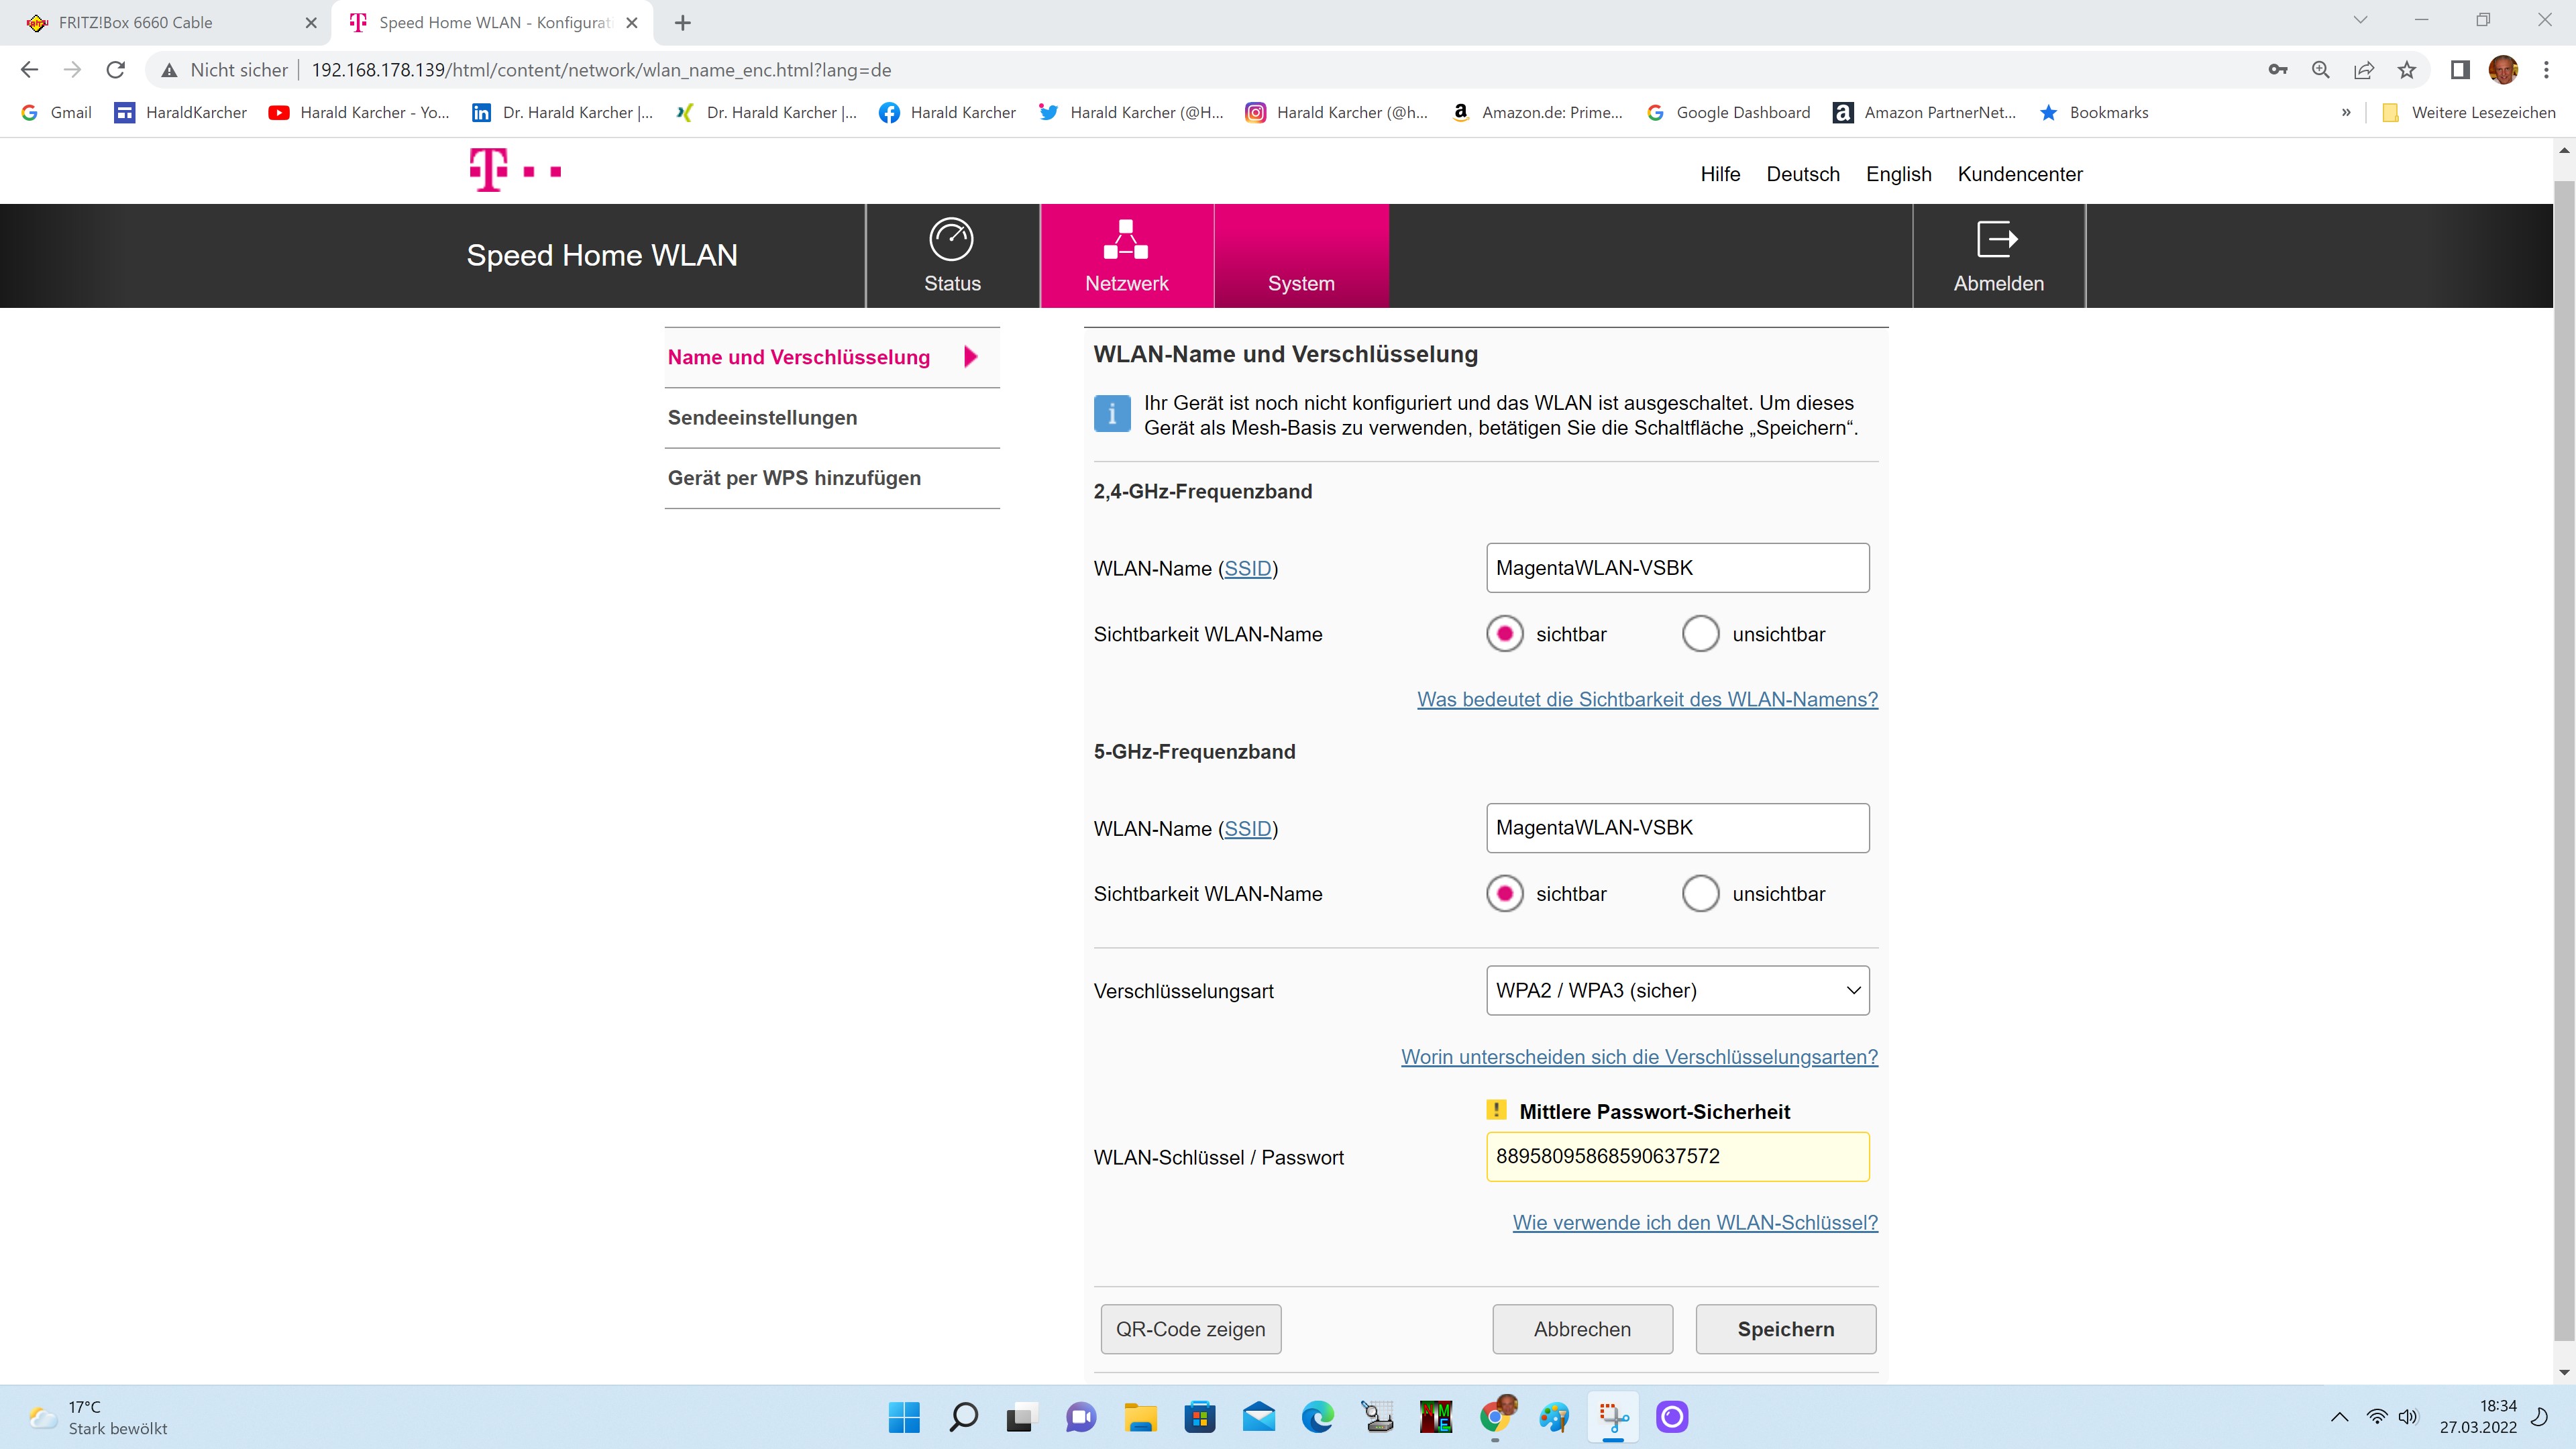Click the Abmelden logout icon

coord(1997,240)
